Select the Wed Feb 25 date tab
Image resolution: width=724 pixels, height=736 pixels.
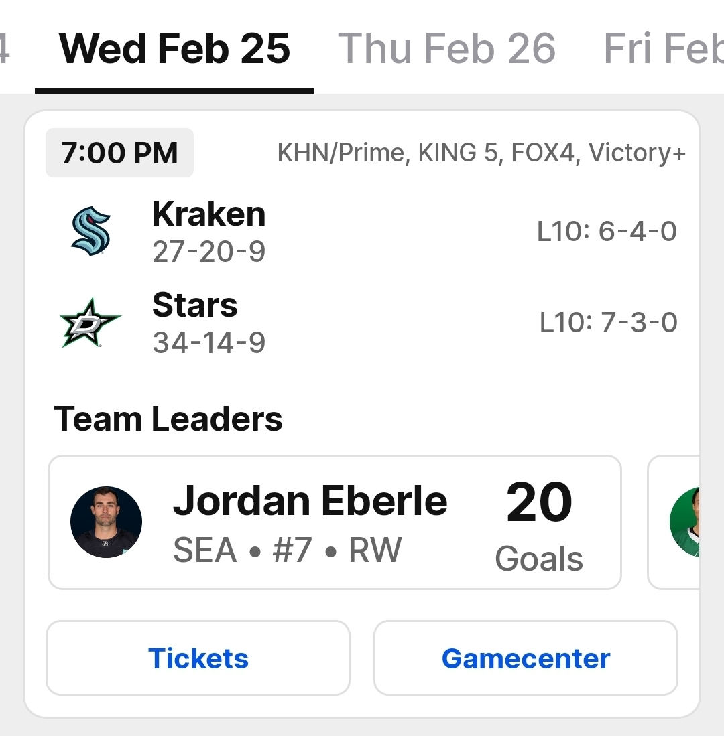point(174,49)
